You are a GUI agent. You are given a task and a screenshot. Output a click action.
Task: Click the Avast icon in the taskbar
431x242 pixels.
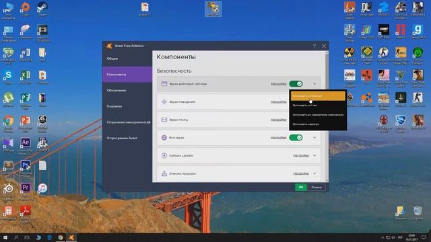(x=71, y=237)
